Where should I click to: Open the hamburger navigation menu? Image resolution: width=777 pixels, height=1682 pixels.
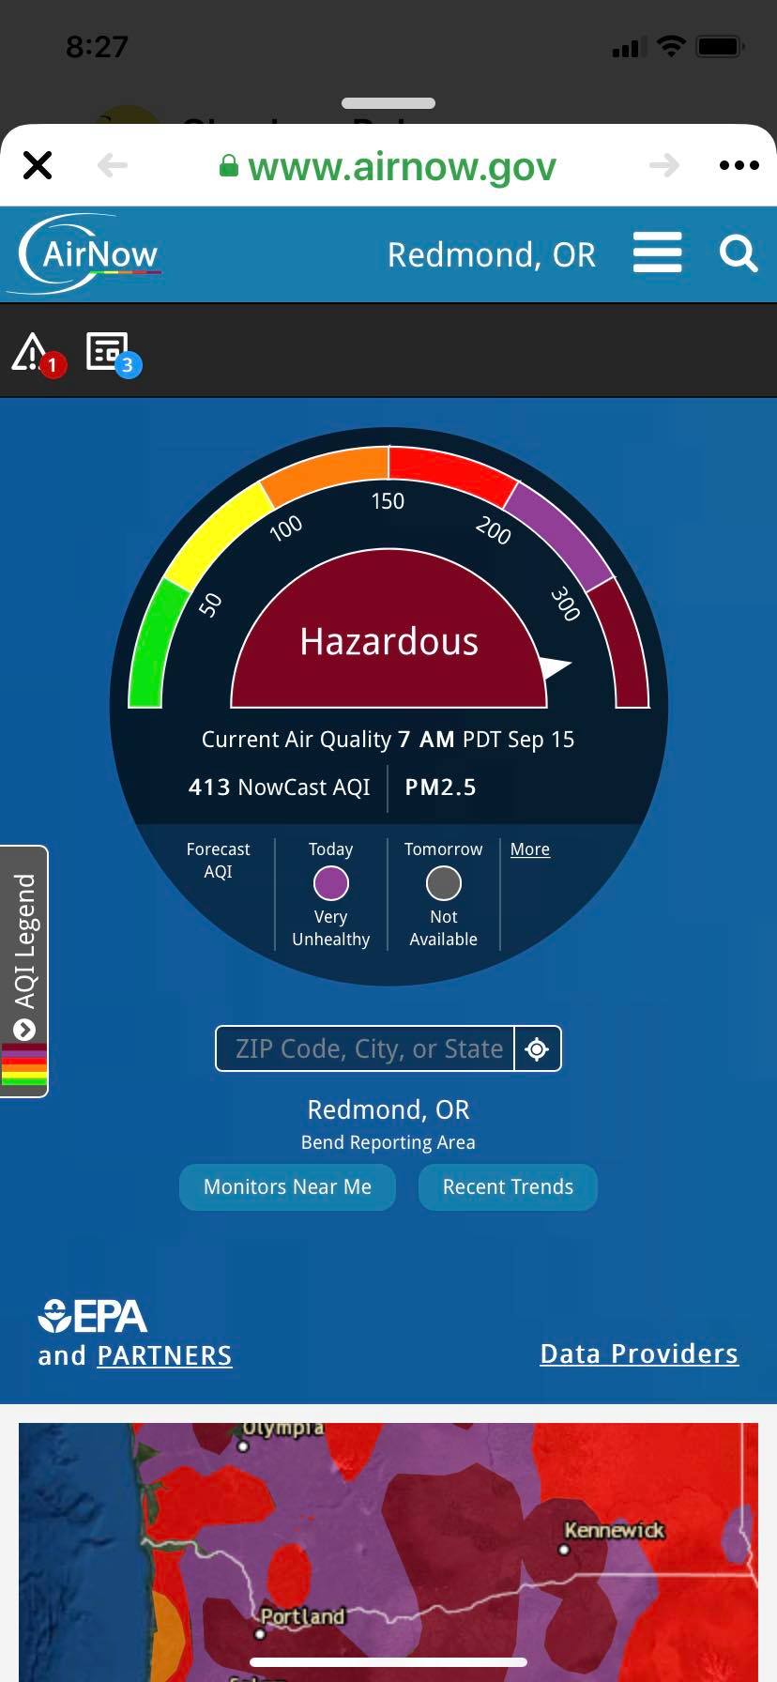pos(657,252)
